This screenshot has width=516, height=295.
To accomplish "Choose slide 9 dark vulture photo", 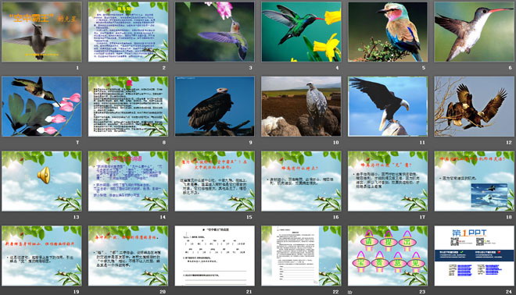I will pyautogui.click(x=215, y=106).
